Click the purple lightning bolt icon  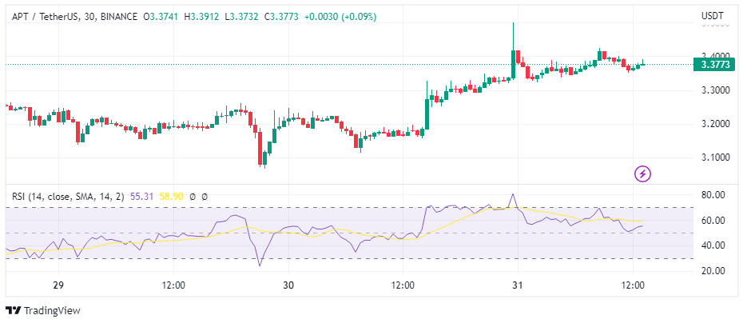[642, 174]
